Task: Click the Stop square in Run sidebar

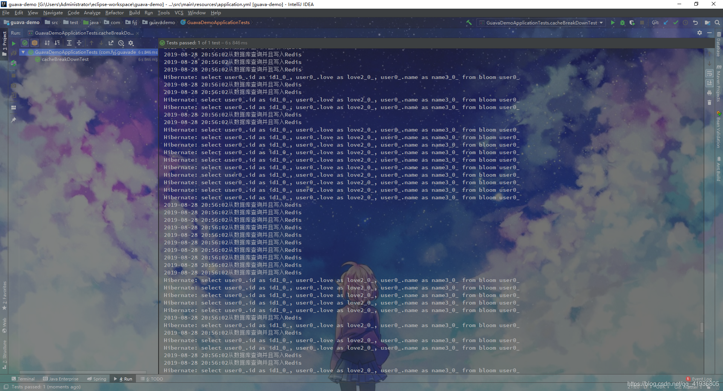Action: (x=14, y=75)
